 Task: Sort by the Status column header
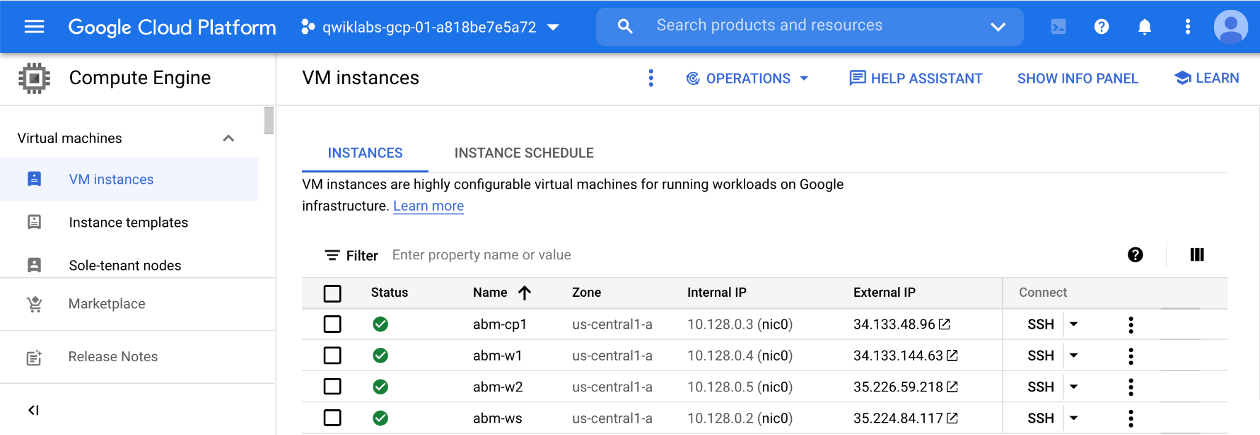point(389,292)
